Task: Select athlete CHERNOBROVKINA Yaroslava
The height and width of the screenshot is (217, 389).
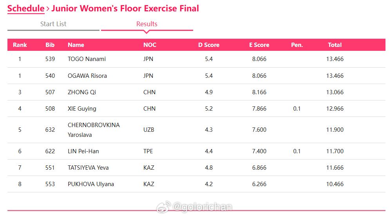Action: (x=94, y=130)
